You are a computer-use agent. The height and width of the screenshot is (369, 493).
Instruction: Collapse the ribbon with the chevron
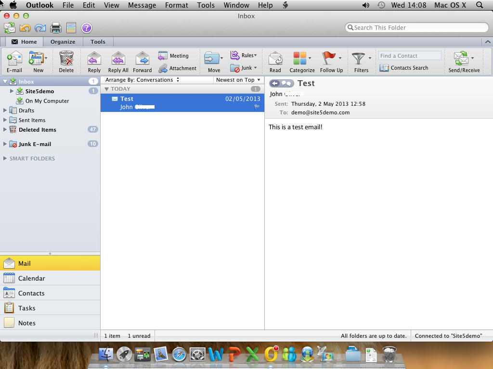(488, 42)
